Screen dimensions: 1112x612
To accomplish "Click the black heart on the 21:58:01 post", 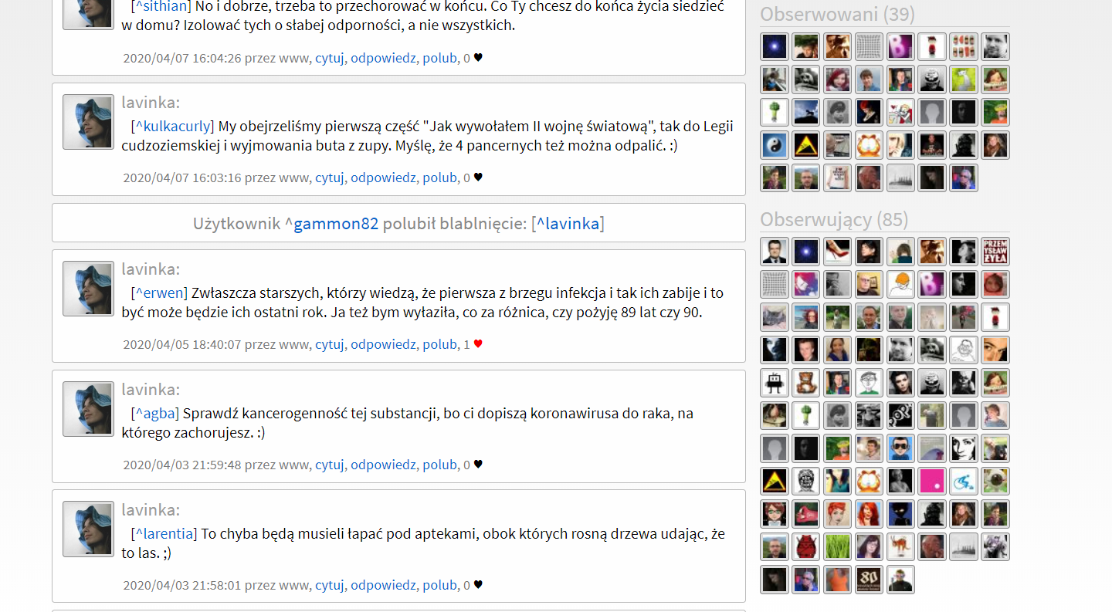I will pos(478,585).
